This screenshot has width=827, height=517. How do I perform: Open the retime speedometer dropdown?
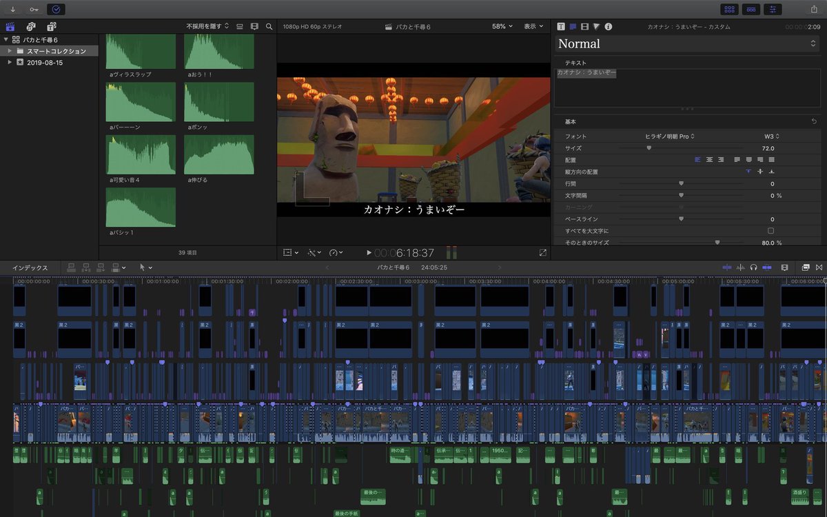pyautogui.click(x=336, y=253)
